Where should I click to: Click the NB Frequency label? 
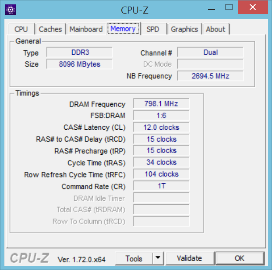149,76
